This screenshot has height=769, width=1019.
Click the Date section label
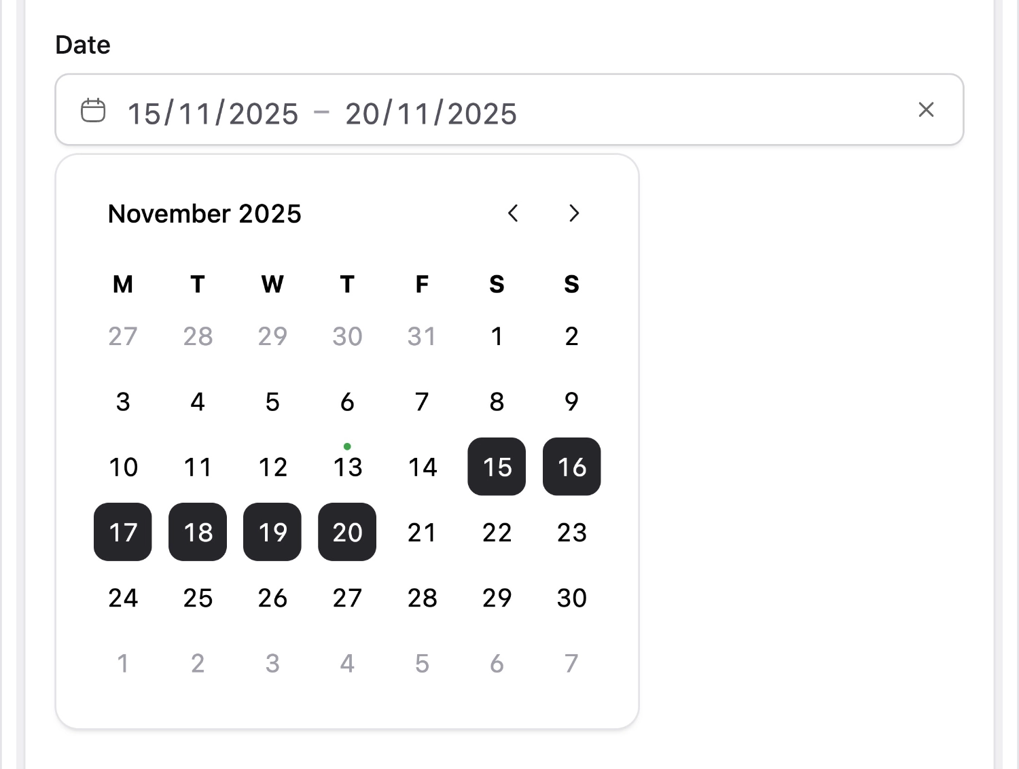82,44
